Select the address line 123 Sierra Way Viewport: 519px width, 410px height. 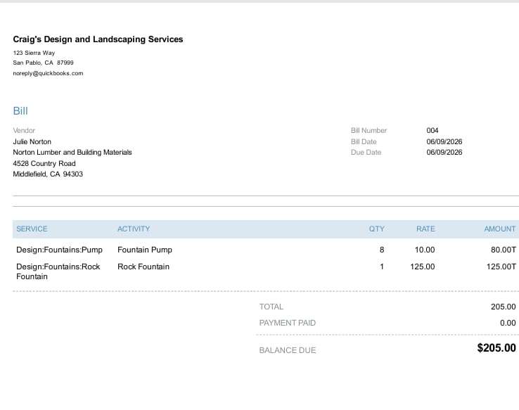tap(34, 53)
